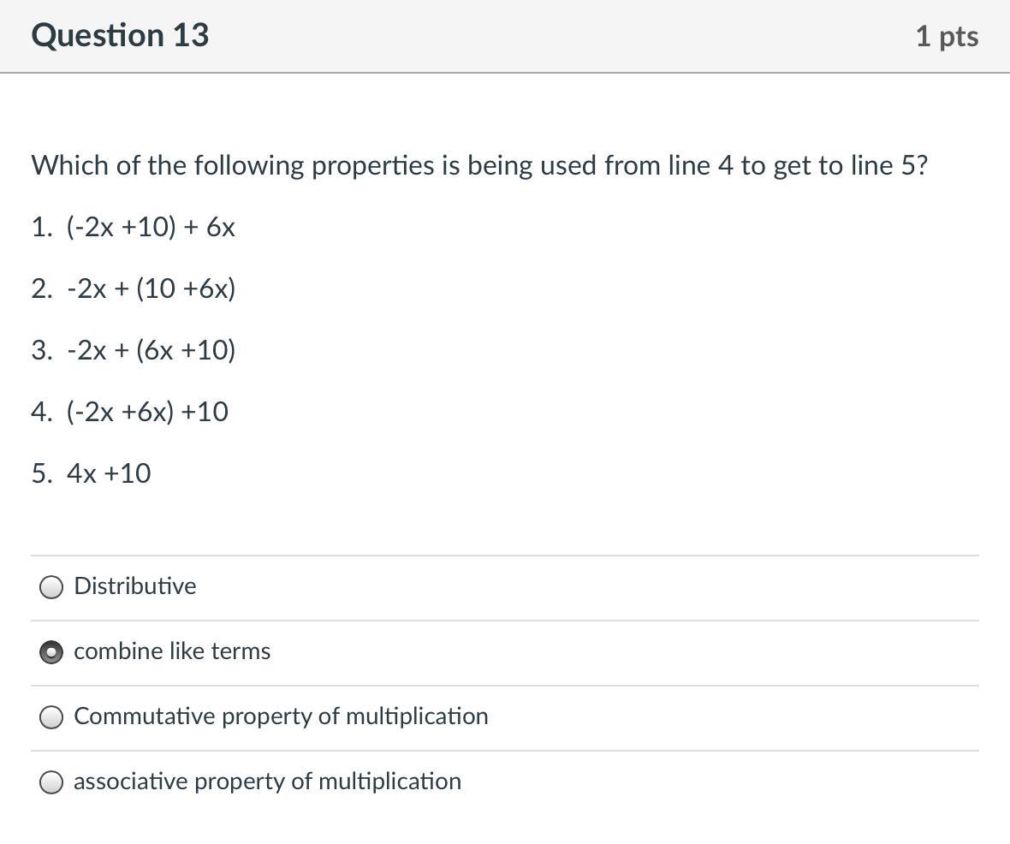Click the list number 1 before the first expression
1010x844 pixels.
[x=41, y=228]
